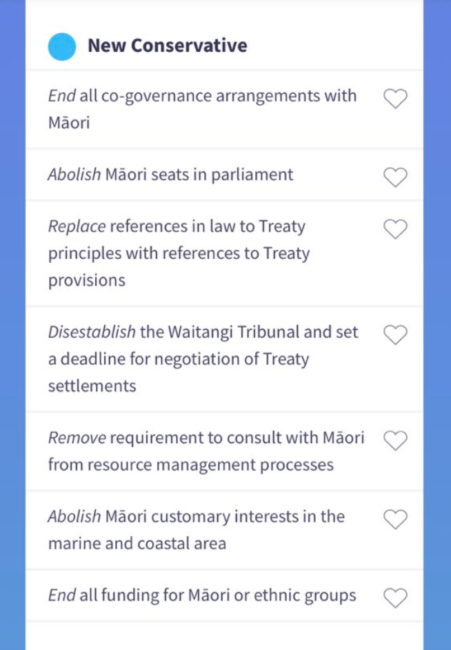Open the New Conservative party heading
The width and height of the screenshot is (451, 650).
(x=167, y=46)
